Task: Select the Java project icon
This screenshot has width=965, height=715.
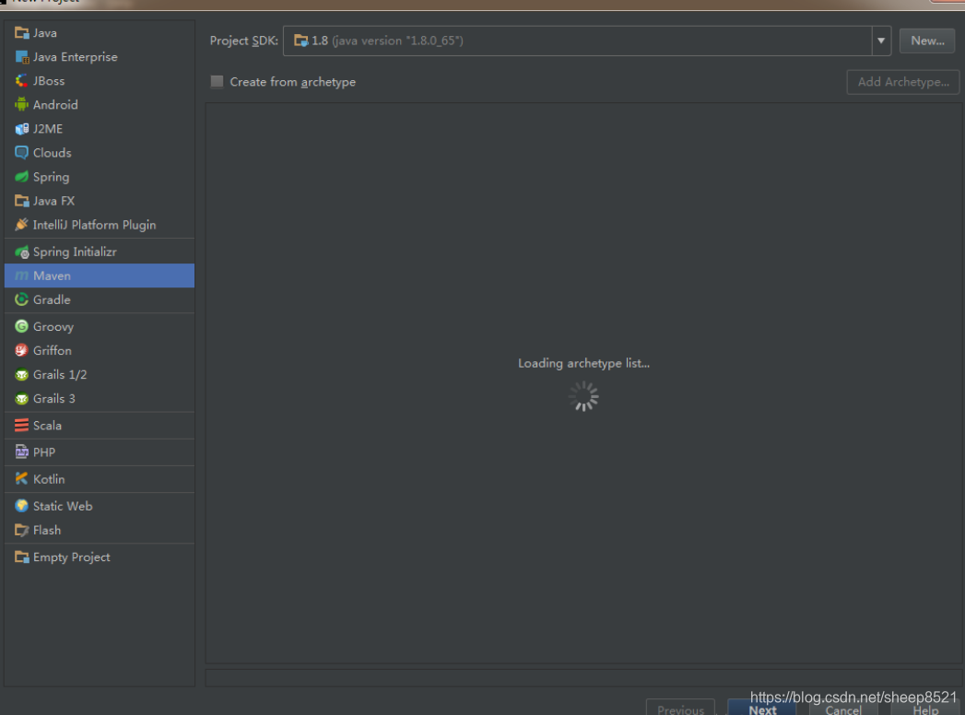Action: point(21,32)
